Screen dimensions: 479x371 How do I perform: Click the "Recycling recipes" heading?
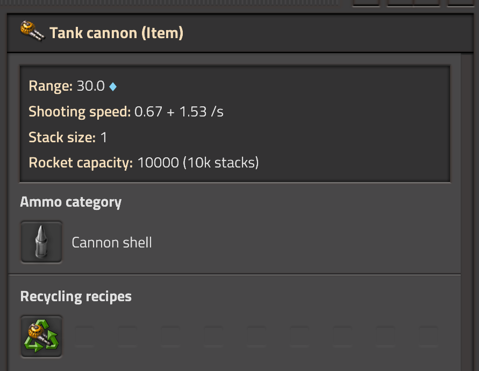(76, 296)
